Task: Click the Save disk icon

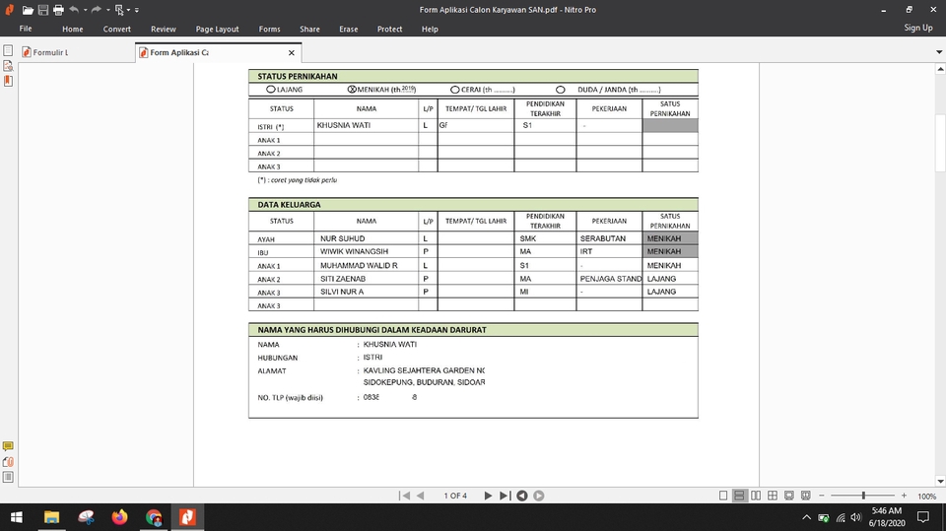Action: 42,10
